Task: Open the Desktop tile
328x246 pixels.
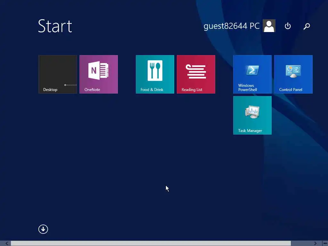Action: [58, 74]
